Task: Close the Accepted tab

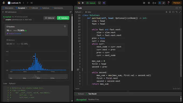Action: coord(27,8)
